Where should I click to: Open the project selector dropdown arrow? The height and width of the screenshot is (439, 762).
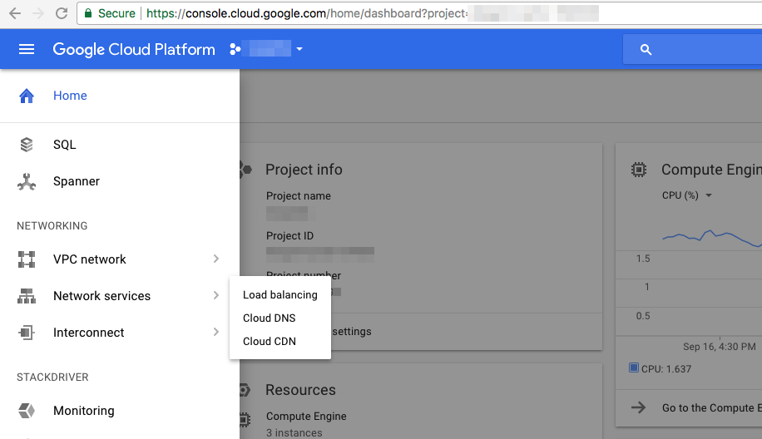pyautogui.click(x=299, y=49)
